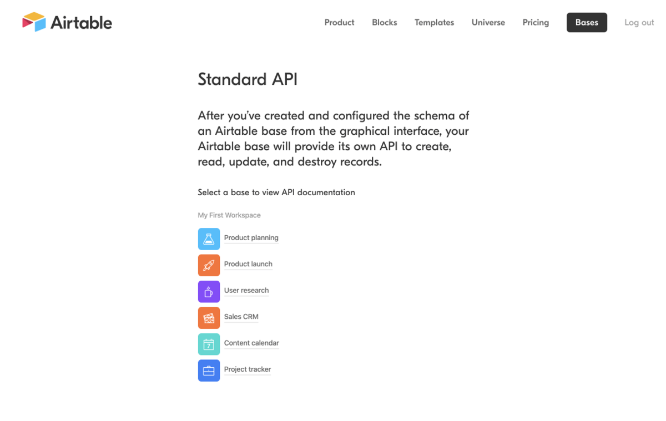
Task: Click the Project tracker briefcase icon
Action: click(x=209, y=371)
